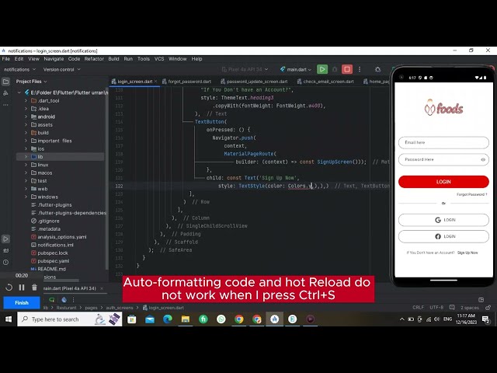Click the Windows Start button
The width and height of the screenshot is (497, 373).
click(x=9, y=319)
